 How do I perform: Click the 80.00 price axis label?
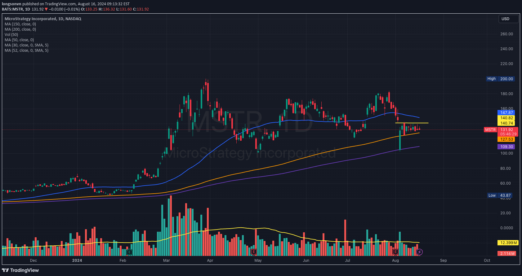(506, 169)
